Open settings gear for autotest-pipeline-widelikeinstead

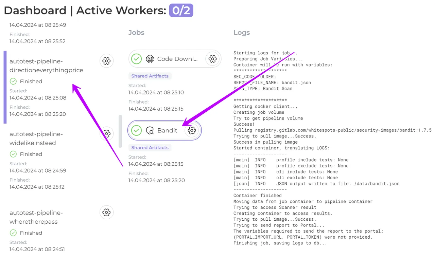[106, 133]
